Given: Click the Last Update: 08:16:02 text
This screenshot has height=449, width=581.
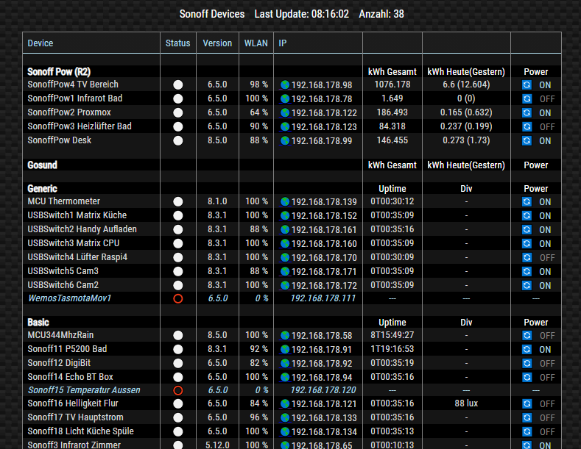Looking at the screenshot, I should 302,14.
